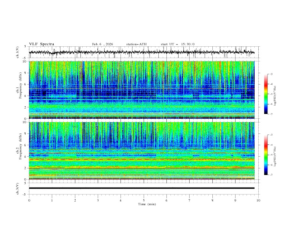Click time-axis tick label '8'
This screenshot has width=291, height=225.
pyautogui.click(x=212, y=200)
